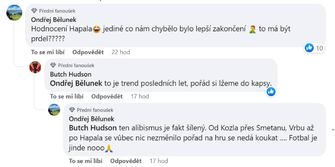The width and height of the screenshot is (335, 167).
Task: Reply to Butch Hudson's comment with "Odpovědět"
Action: click(x=107, y=96)
